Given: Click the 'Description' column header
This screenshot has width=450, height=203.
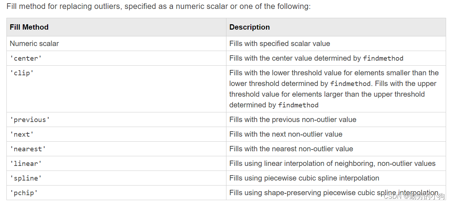Looking at the screenshot, I should (x=250, y=27).
